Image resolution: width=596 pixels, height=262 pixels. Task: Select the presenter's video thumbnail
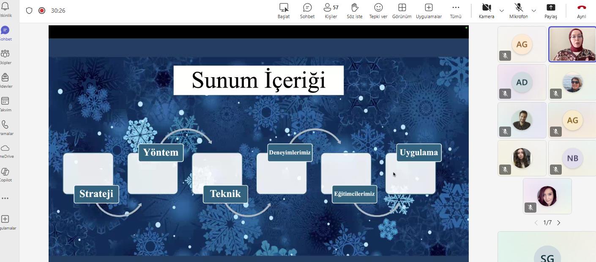pyautogui.click(x=572, y=44)
